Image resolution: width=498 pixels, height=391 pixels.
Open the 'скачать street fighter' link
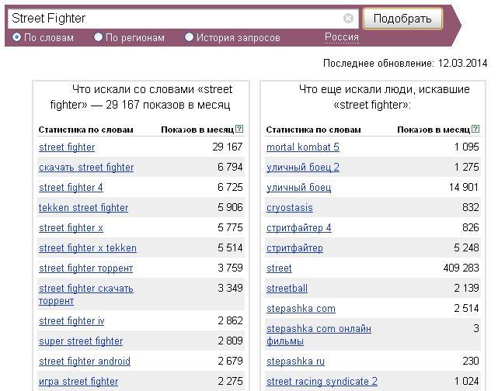point(86,168)
